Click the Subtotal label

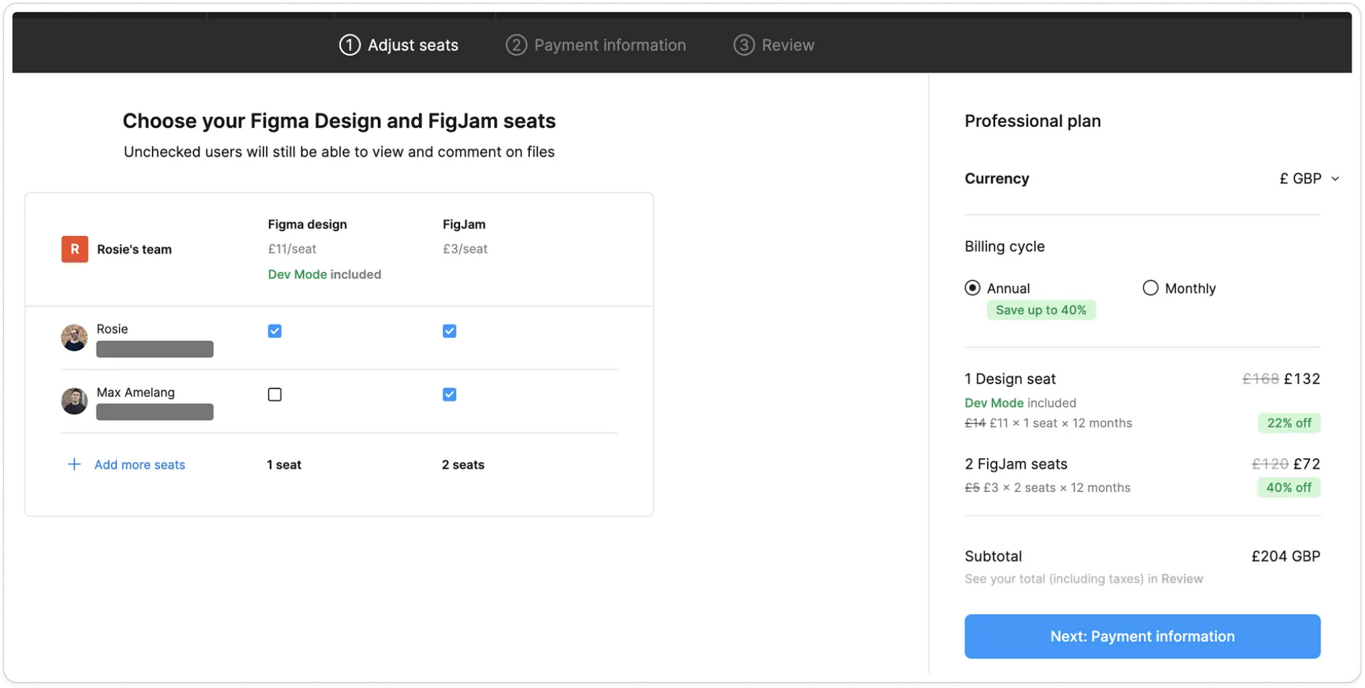pos(993,556)
